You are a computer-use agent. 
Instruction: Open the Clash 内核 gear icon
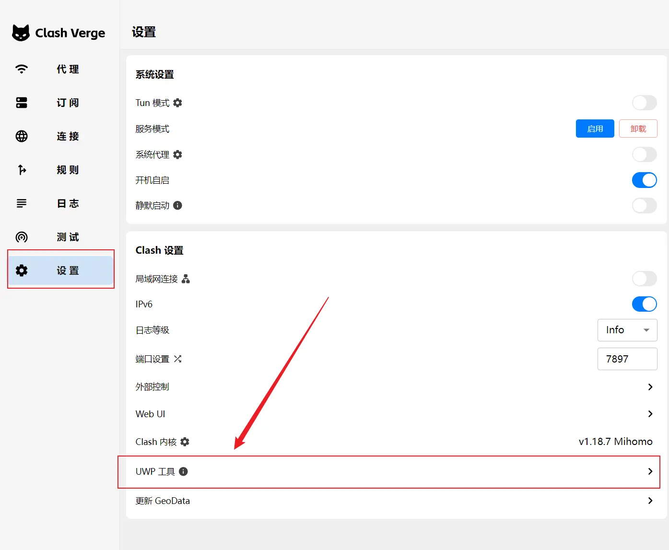pyautogui.click(x=185, y=442)
